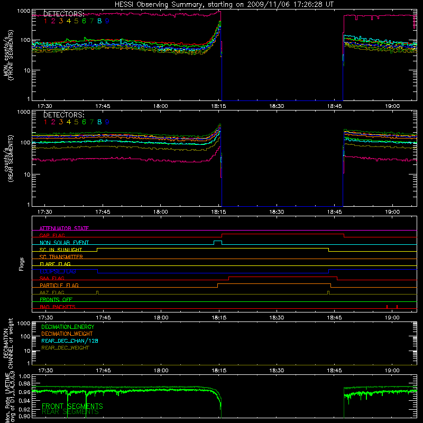Select detector 7 in rear segments legend
423x423 pixels.
click(91, 122)
